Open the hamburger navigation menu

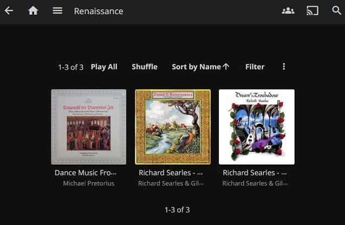(x=57, y=11)
